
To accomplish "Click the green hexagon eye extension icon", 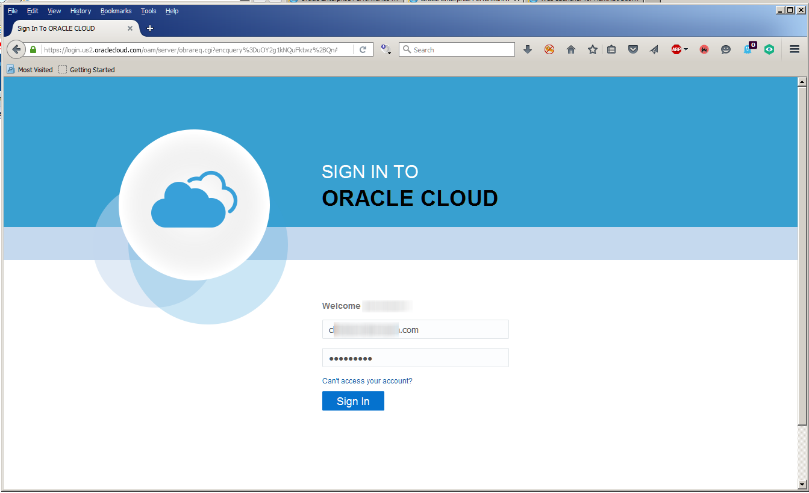I will [x=769, y=50].
